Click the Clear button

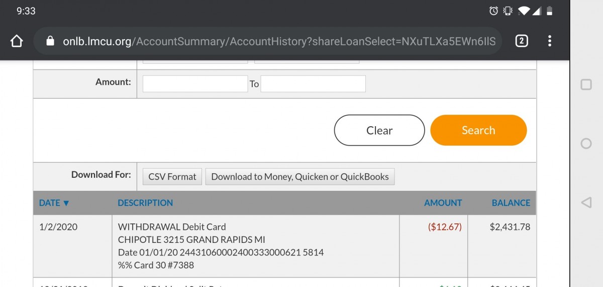379,130
